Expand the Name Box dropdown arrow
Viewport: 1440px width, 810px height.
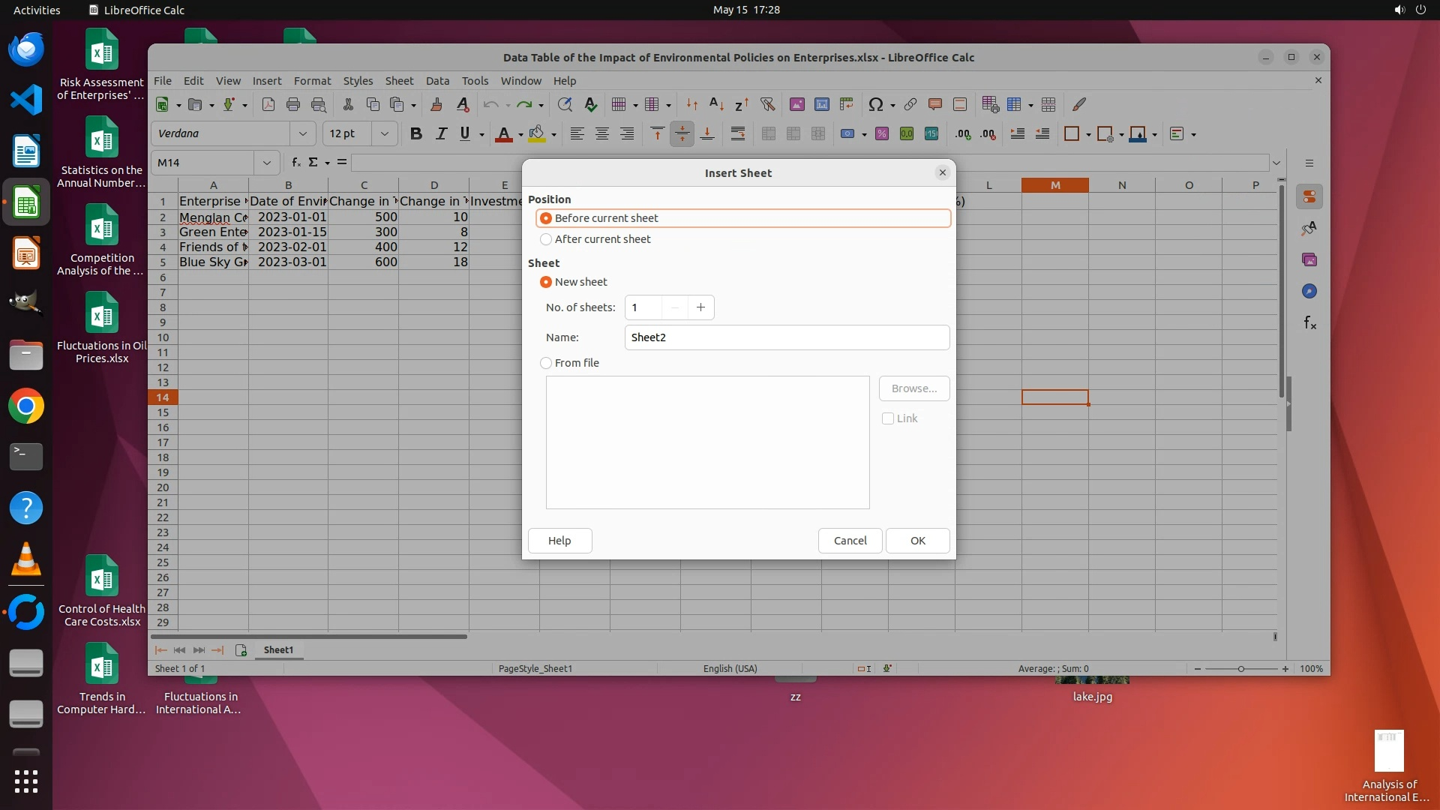click(x=266, y=163)
